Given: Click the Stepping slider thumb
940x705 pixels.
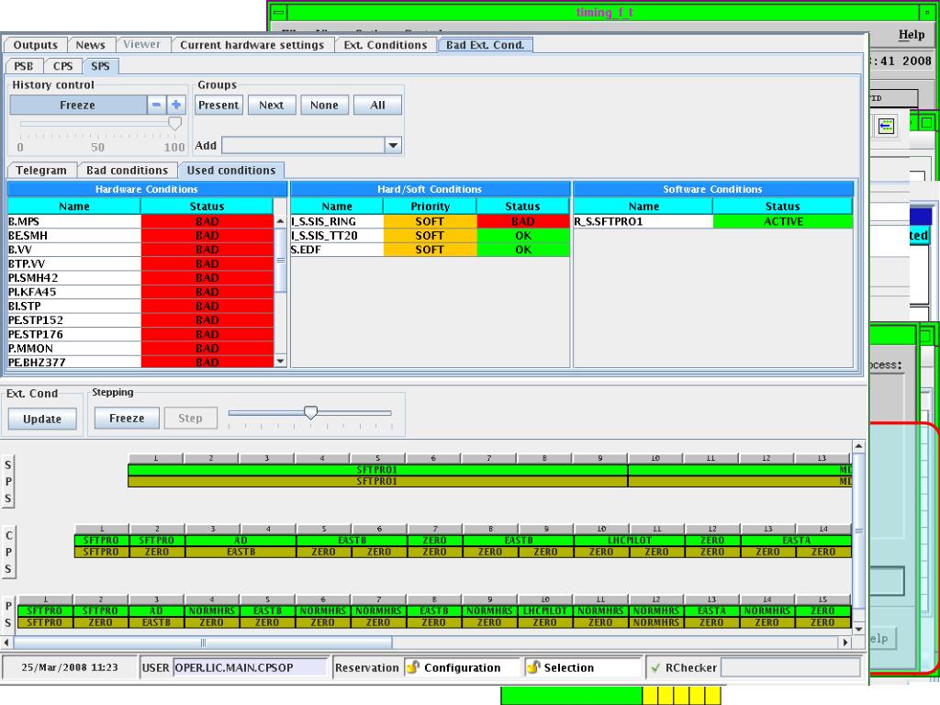Looking at the screenshot, I should pos(310,412).
